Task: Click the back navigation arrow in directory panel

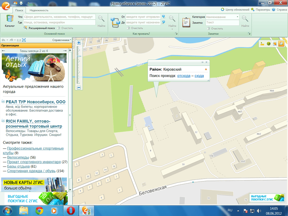Action: 3,40
